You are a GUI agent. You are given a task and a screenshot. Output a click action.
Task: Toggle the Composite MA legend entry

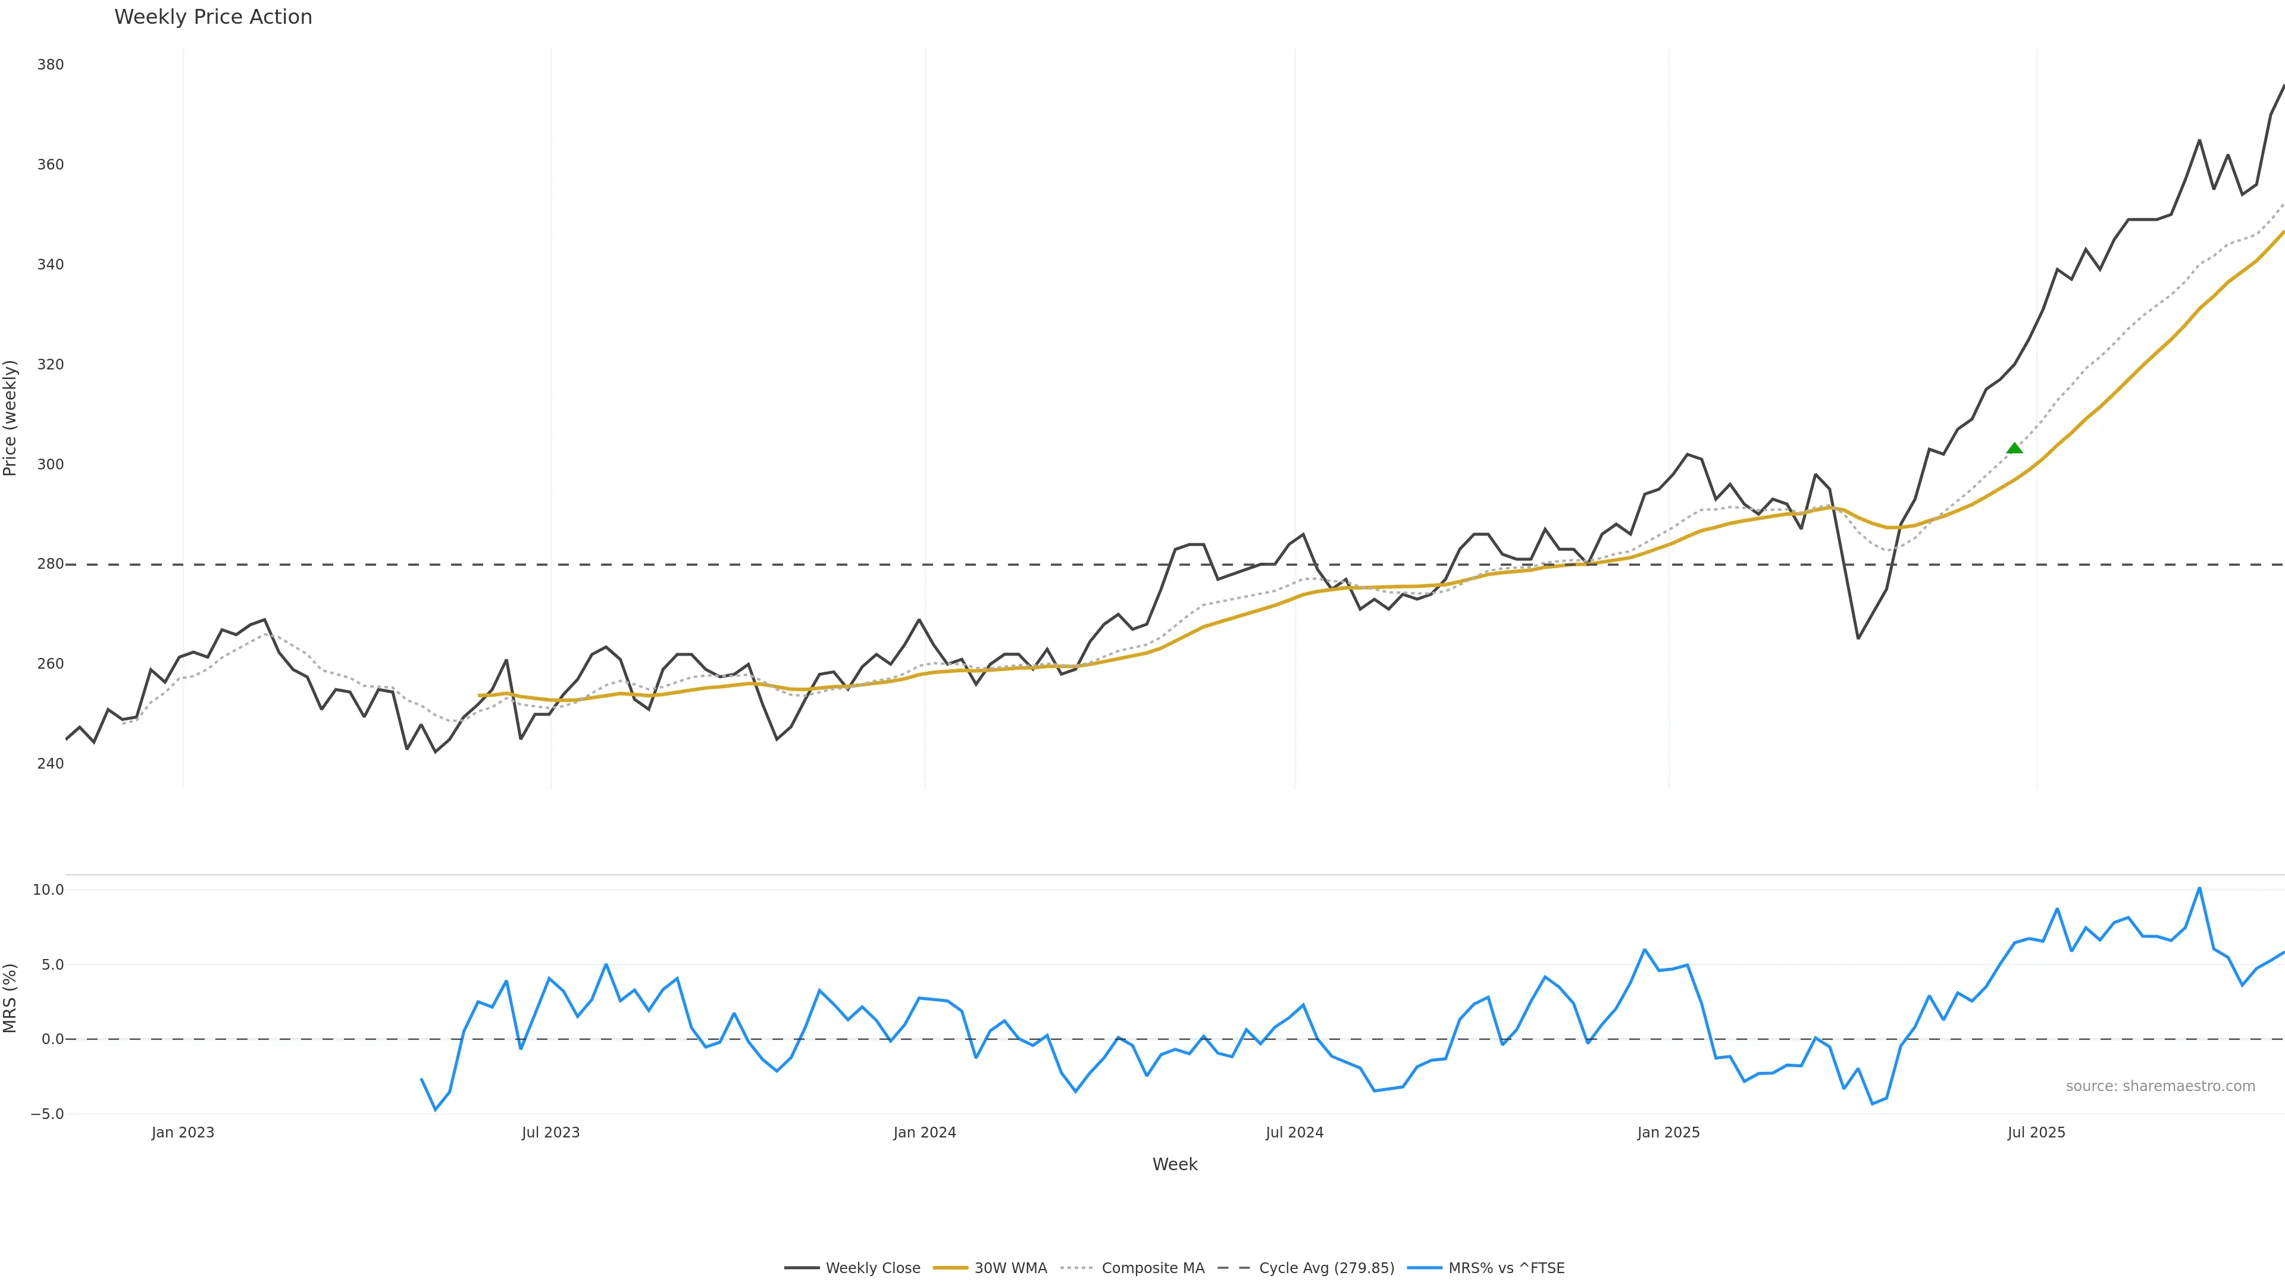(1152, 1268)
